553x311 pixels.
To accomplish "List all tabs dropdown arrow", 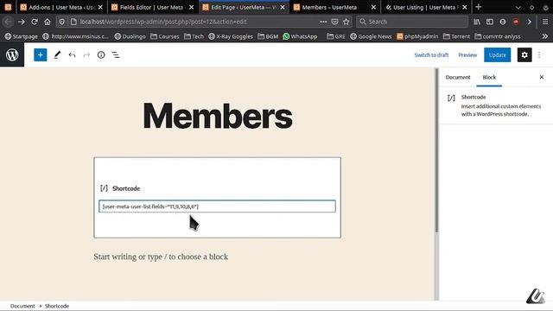I will [x=518, y=7].
